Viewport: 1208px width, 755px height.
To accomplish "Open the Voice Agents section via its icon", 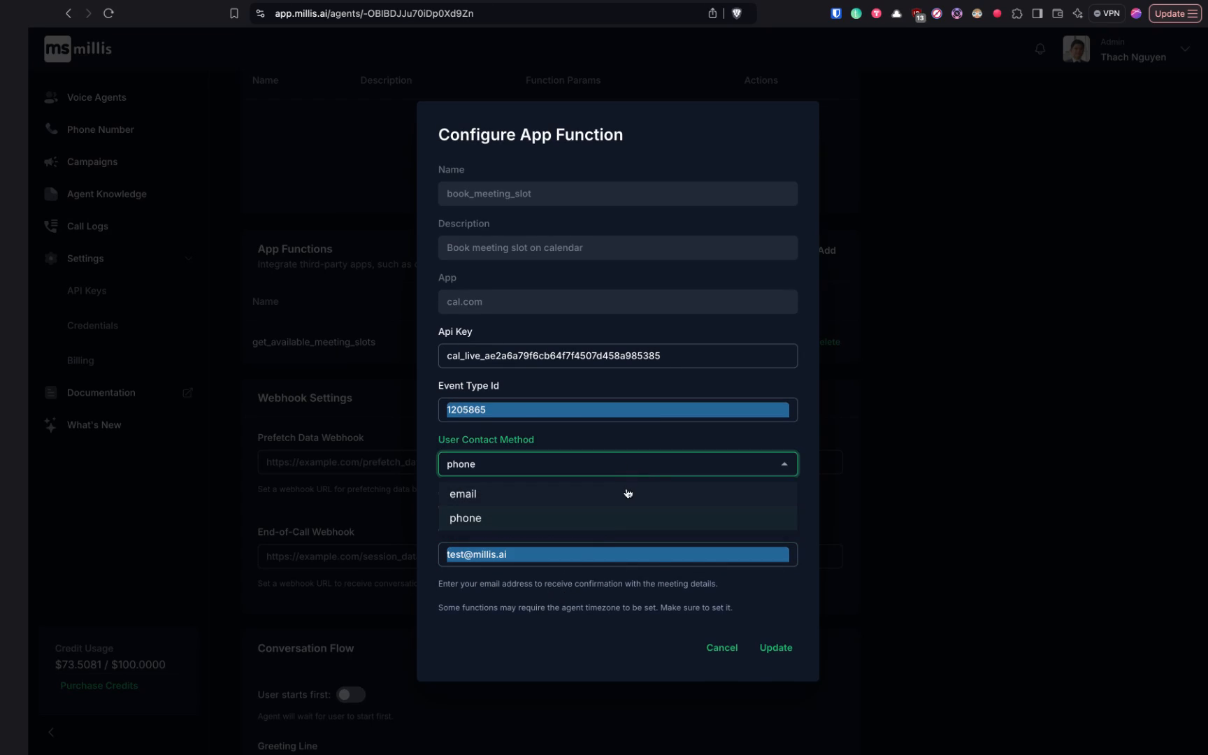I will (50, 97).
